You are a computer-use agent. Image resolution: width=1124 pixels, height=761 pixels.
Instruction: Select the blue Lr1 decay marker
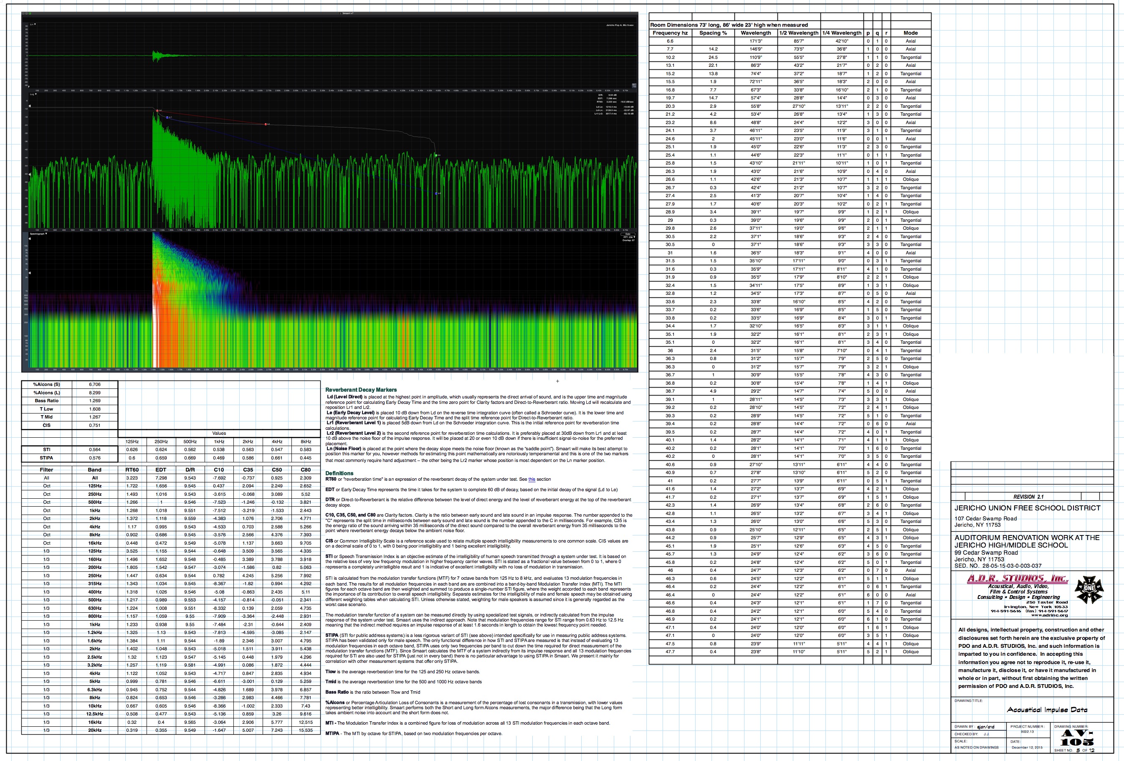coord(167,117)
